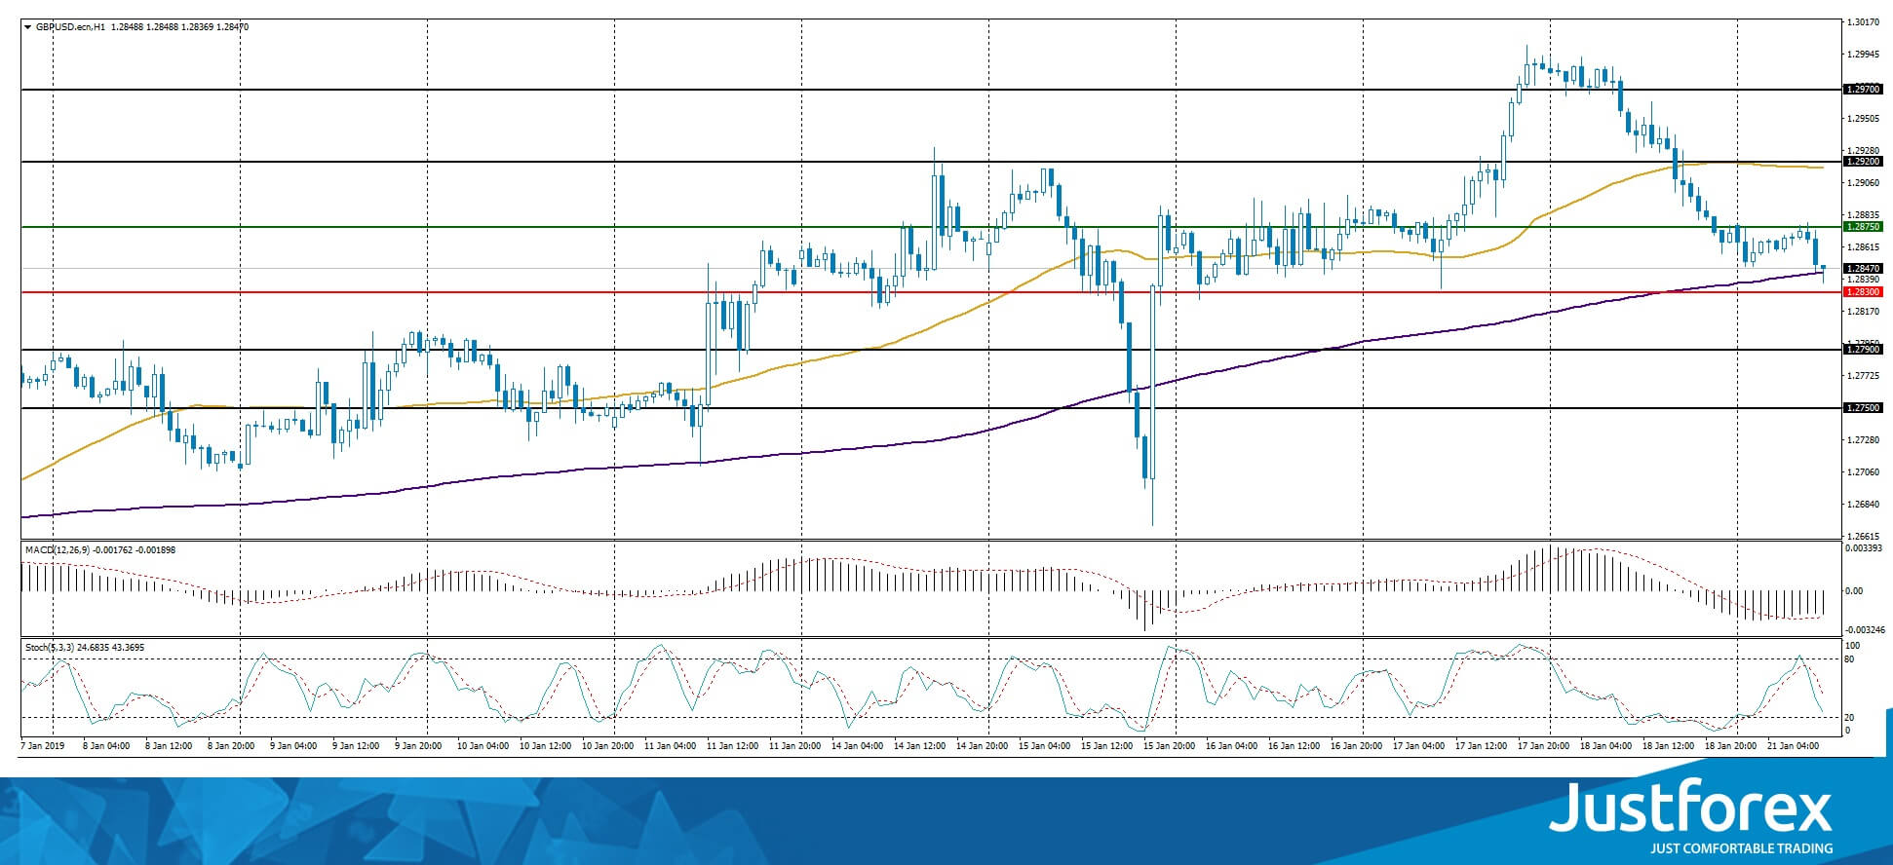Screen dimensions: 1893x865
Task: Click the 14 Jan 04:00 time label
Action: pyautogui.click(x=858, y=747)
